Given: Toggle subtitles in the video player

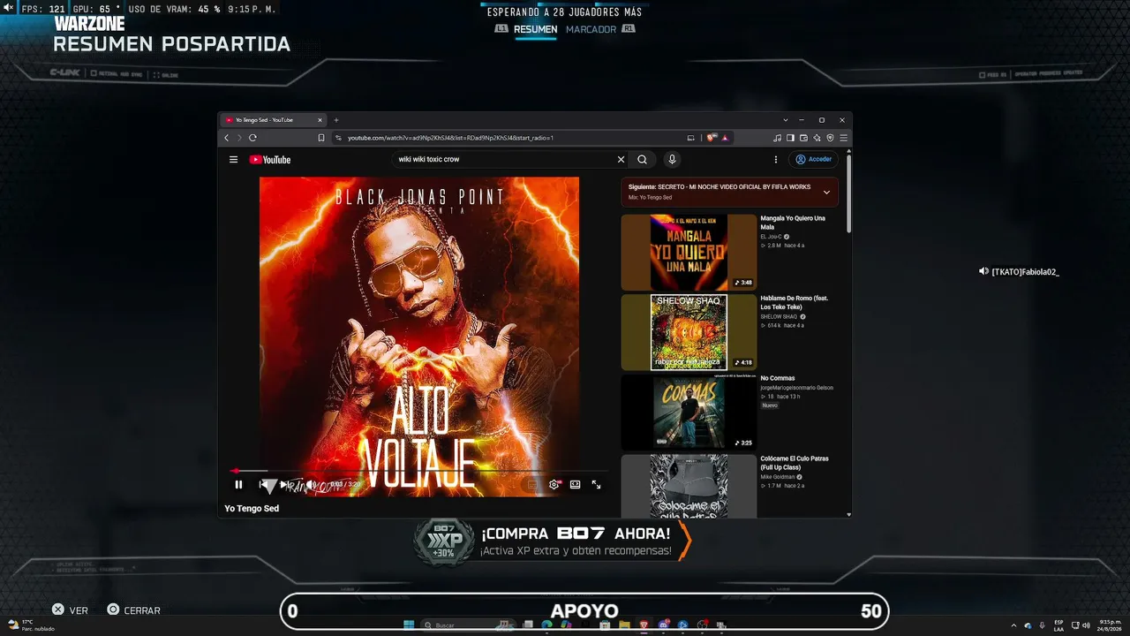Looking at the screenshot, I should (x=531, y=484).
